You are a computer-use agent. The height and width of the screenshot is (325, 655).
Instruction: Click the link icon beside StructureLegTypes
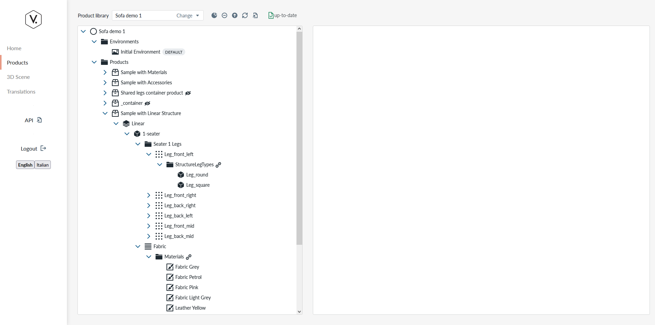pyautogui.click(x=218, y=165)
